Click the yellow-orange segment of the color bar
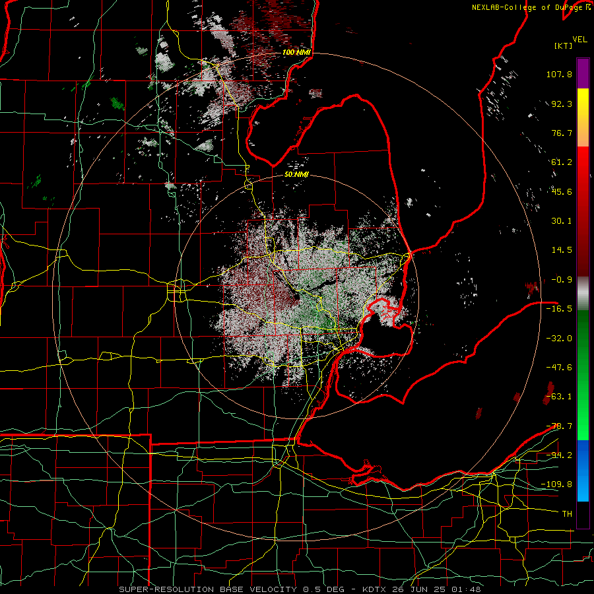 point(583,117)
